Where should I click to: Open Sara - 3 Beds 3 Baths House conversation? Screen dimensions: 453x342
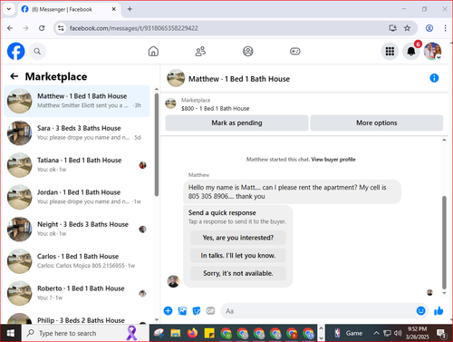[77, 133]
